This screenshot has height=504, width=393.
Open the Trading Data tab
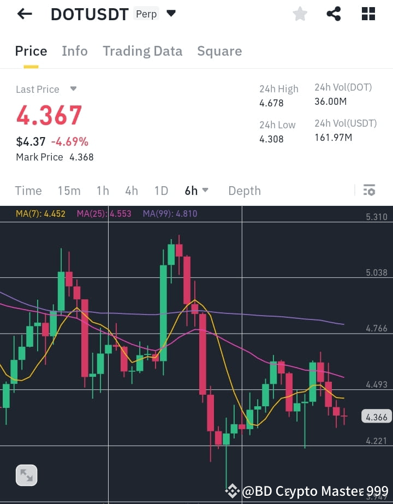(x=142, y=51)
